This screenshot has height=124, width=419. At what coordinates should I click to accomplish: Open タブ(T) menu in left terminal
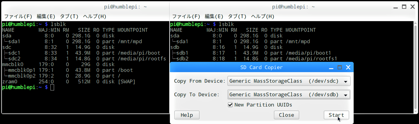(x=69, y=16)
